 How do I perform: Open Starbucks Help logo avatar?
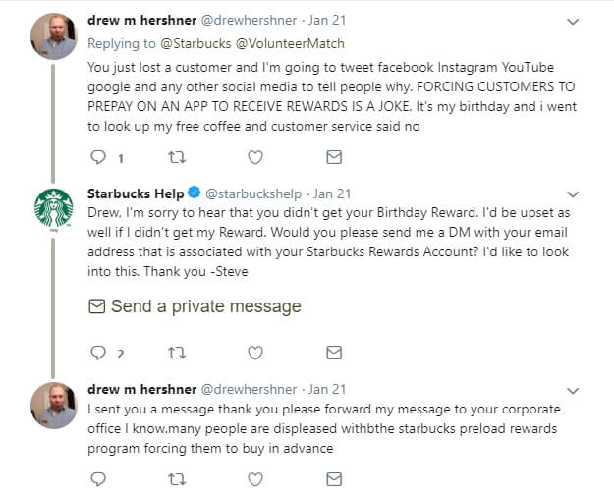pyautogui.click(x=53, y=209)
